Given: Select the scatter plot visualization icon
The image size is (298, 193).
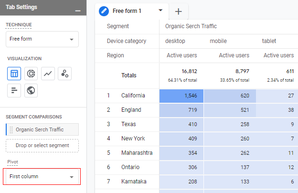Looking at the screenshot, I should pos(64,74).
